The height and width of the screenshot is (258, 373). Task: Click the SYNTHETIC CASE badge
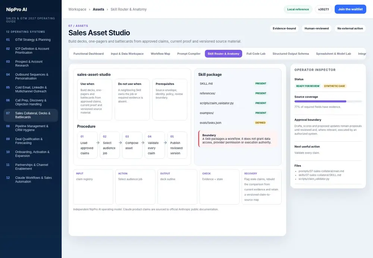coord(335,86)
